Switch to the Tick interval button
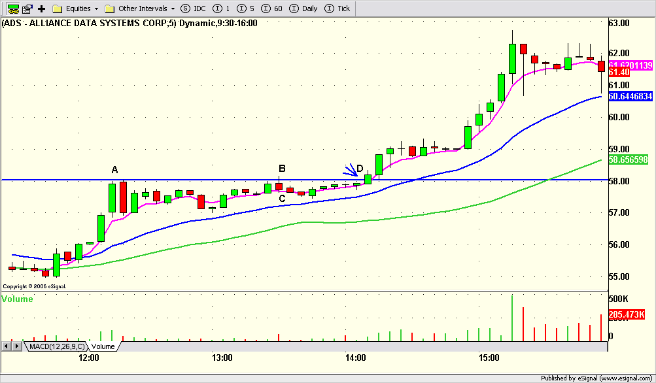The height and width of the screenshot is (383, 656). pyautogui.click(x=337, y=8)
